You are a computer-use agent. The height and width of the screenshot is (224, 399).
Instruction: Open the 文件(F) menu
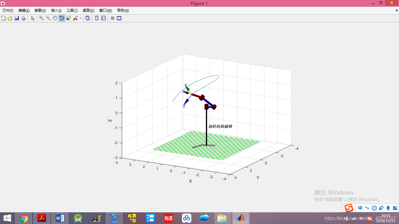pyautogui.click(x=8, y=10)
